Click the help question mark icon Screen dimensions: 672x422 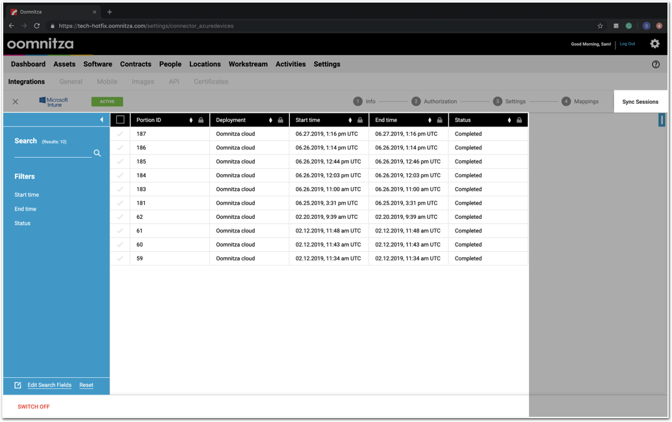click(655, 64)
